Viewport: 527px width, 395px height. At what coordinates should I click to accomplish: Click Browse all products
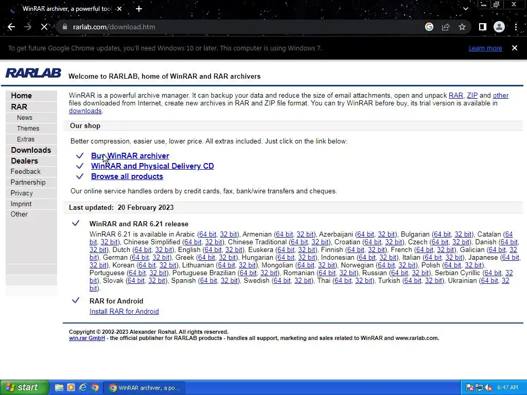pos(127,176)
